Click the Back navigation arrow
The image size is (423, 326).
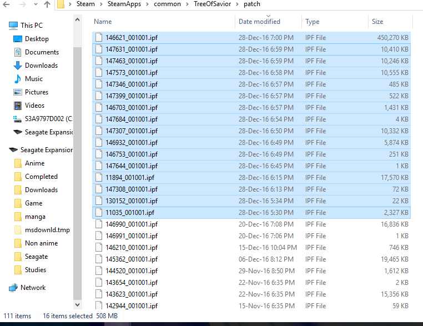(6, 4)
